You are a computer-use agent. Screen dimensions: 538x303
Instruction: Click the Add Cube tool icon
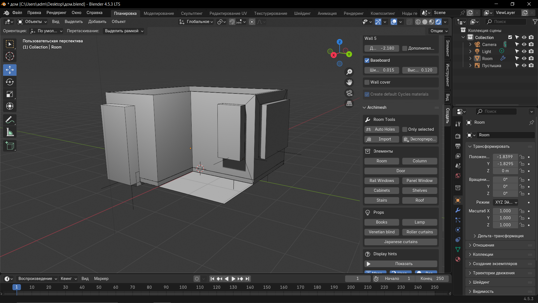click(10, 146)
